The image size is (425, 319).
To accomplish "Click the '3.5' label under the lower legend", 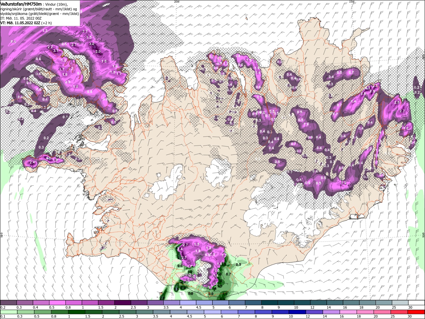I will click(x=155, y=317).
